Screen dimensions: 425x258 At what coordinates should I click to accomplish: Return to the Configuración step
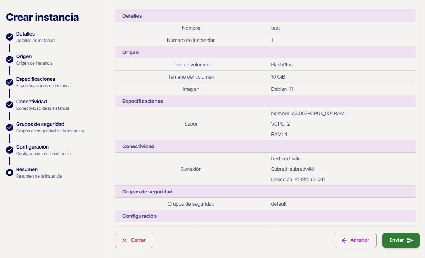(x=32, y=147)
